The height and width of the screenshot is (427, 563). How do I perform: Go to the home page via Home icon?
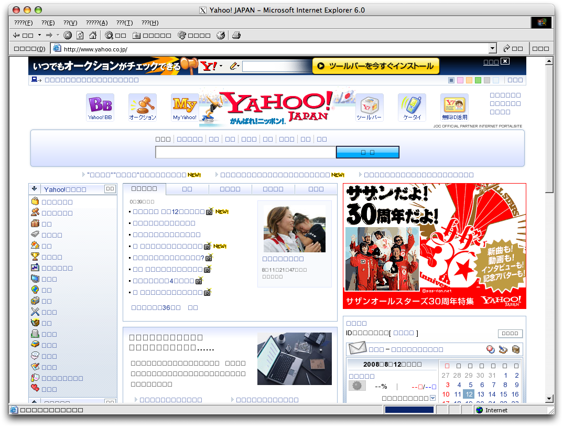pyautogui.click(x=93, y=35)
